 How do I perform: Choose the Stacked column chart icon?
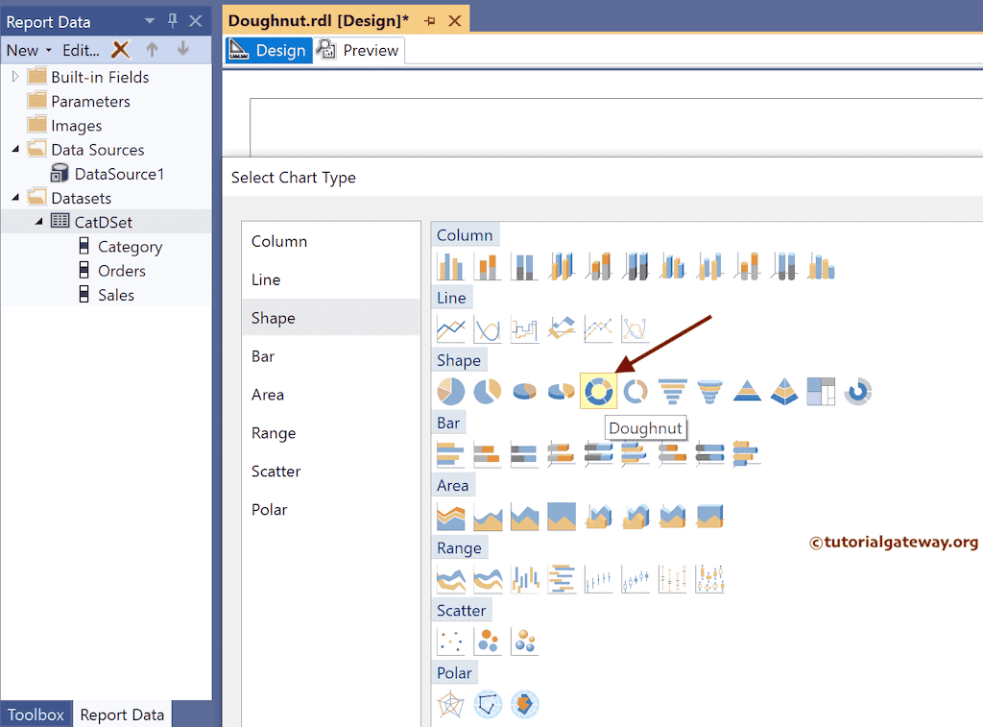pos(488,266)
